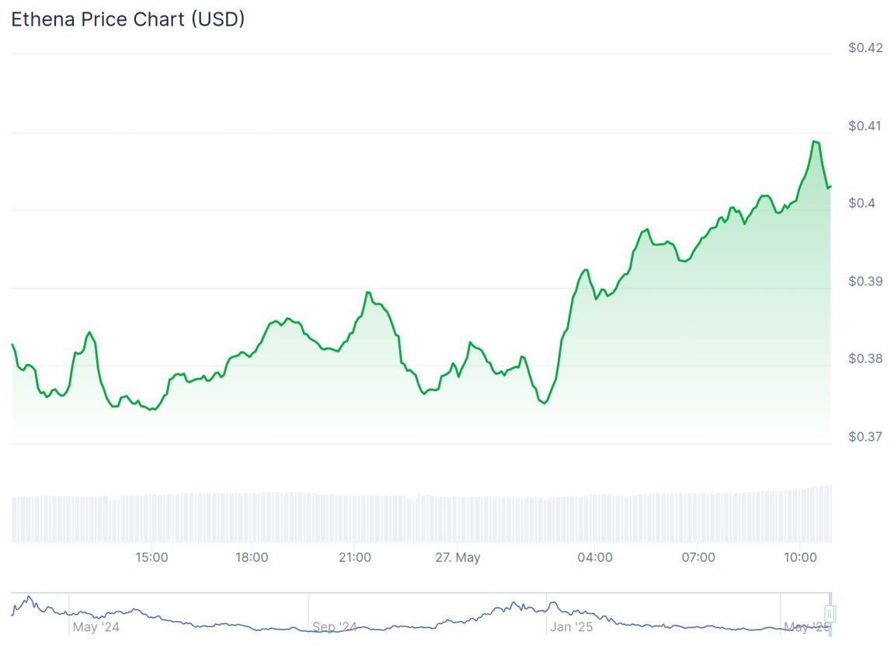Click the highest peak of the green price line
The width and height of the screenshot is (894, 652).
[x=815, y=141]
